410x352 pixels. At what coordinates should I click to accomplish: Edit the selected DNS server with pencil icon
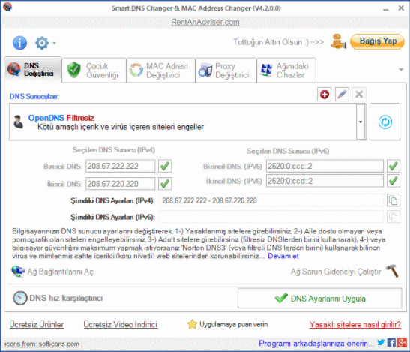342,95
